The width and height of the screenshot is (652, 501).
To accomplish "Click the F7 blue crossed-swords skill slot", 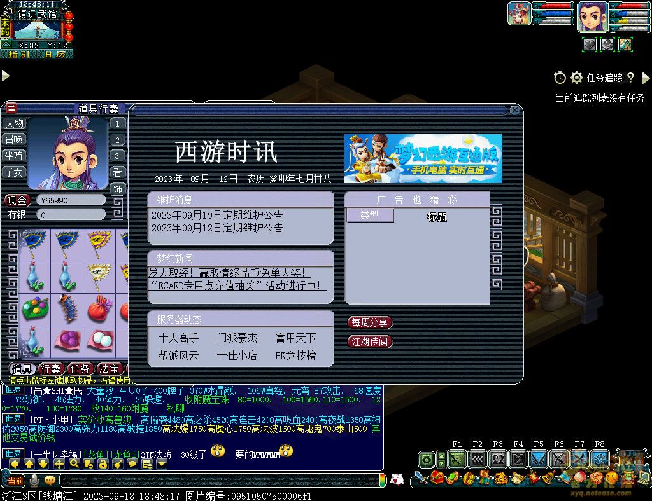I will pyautogui.click(x=579, y=460).
